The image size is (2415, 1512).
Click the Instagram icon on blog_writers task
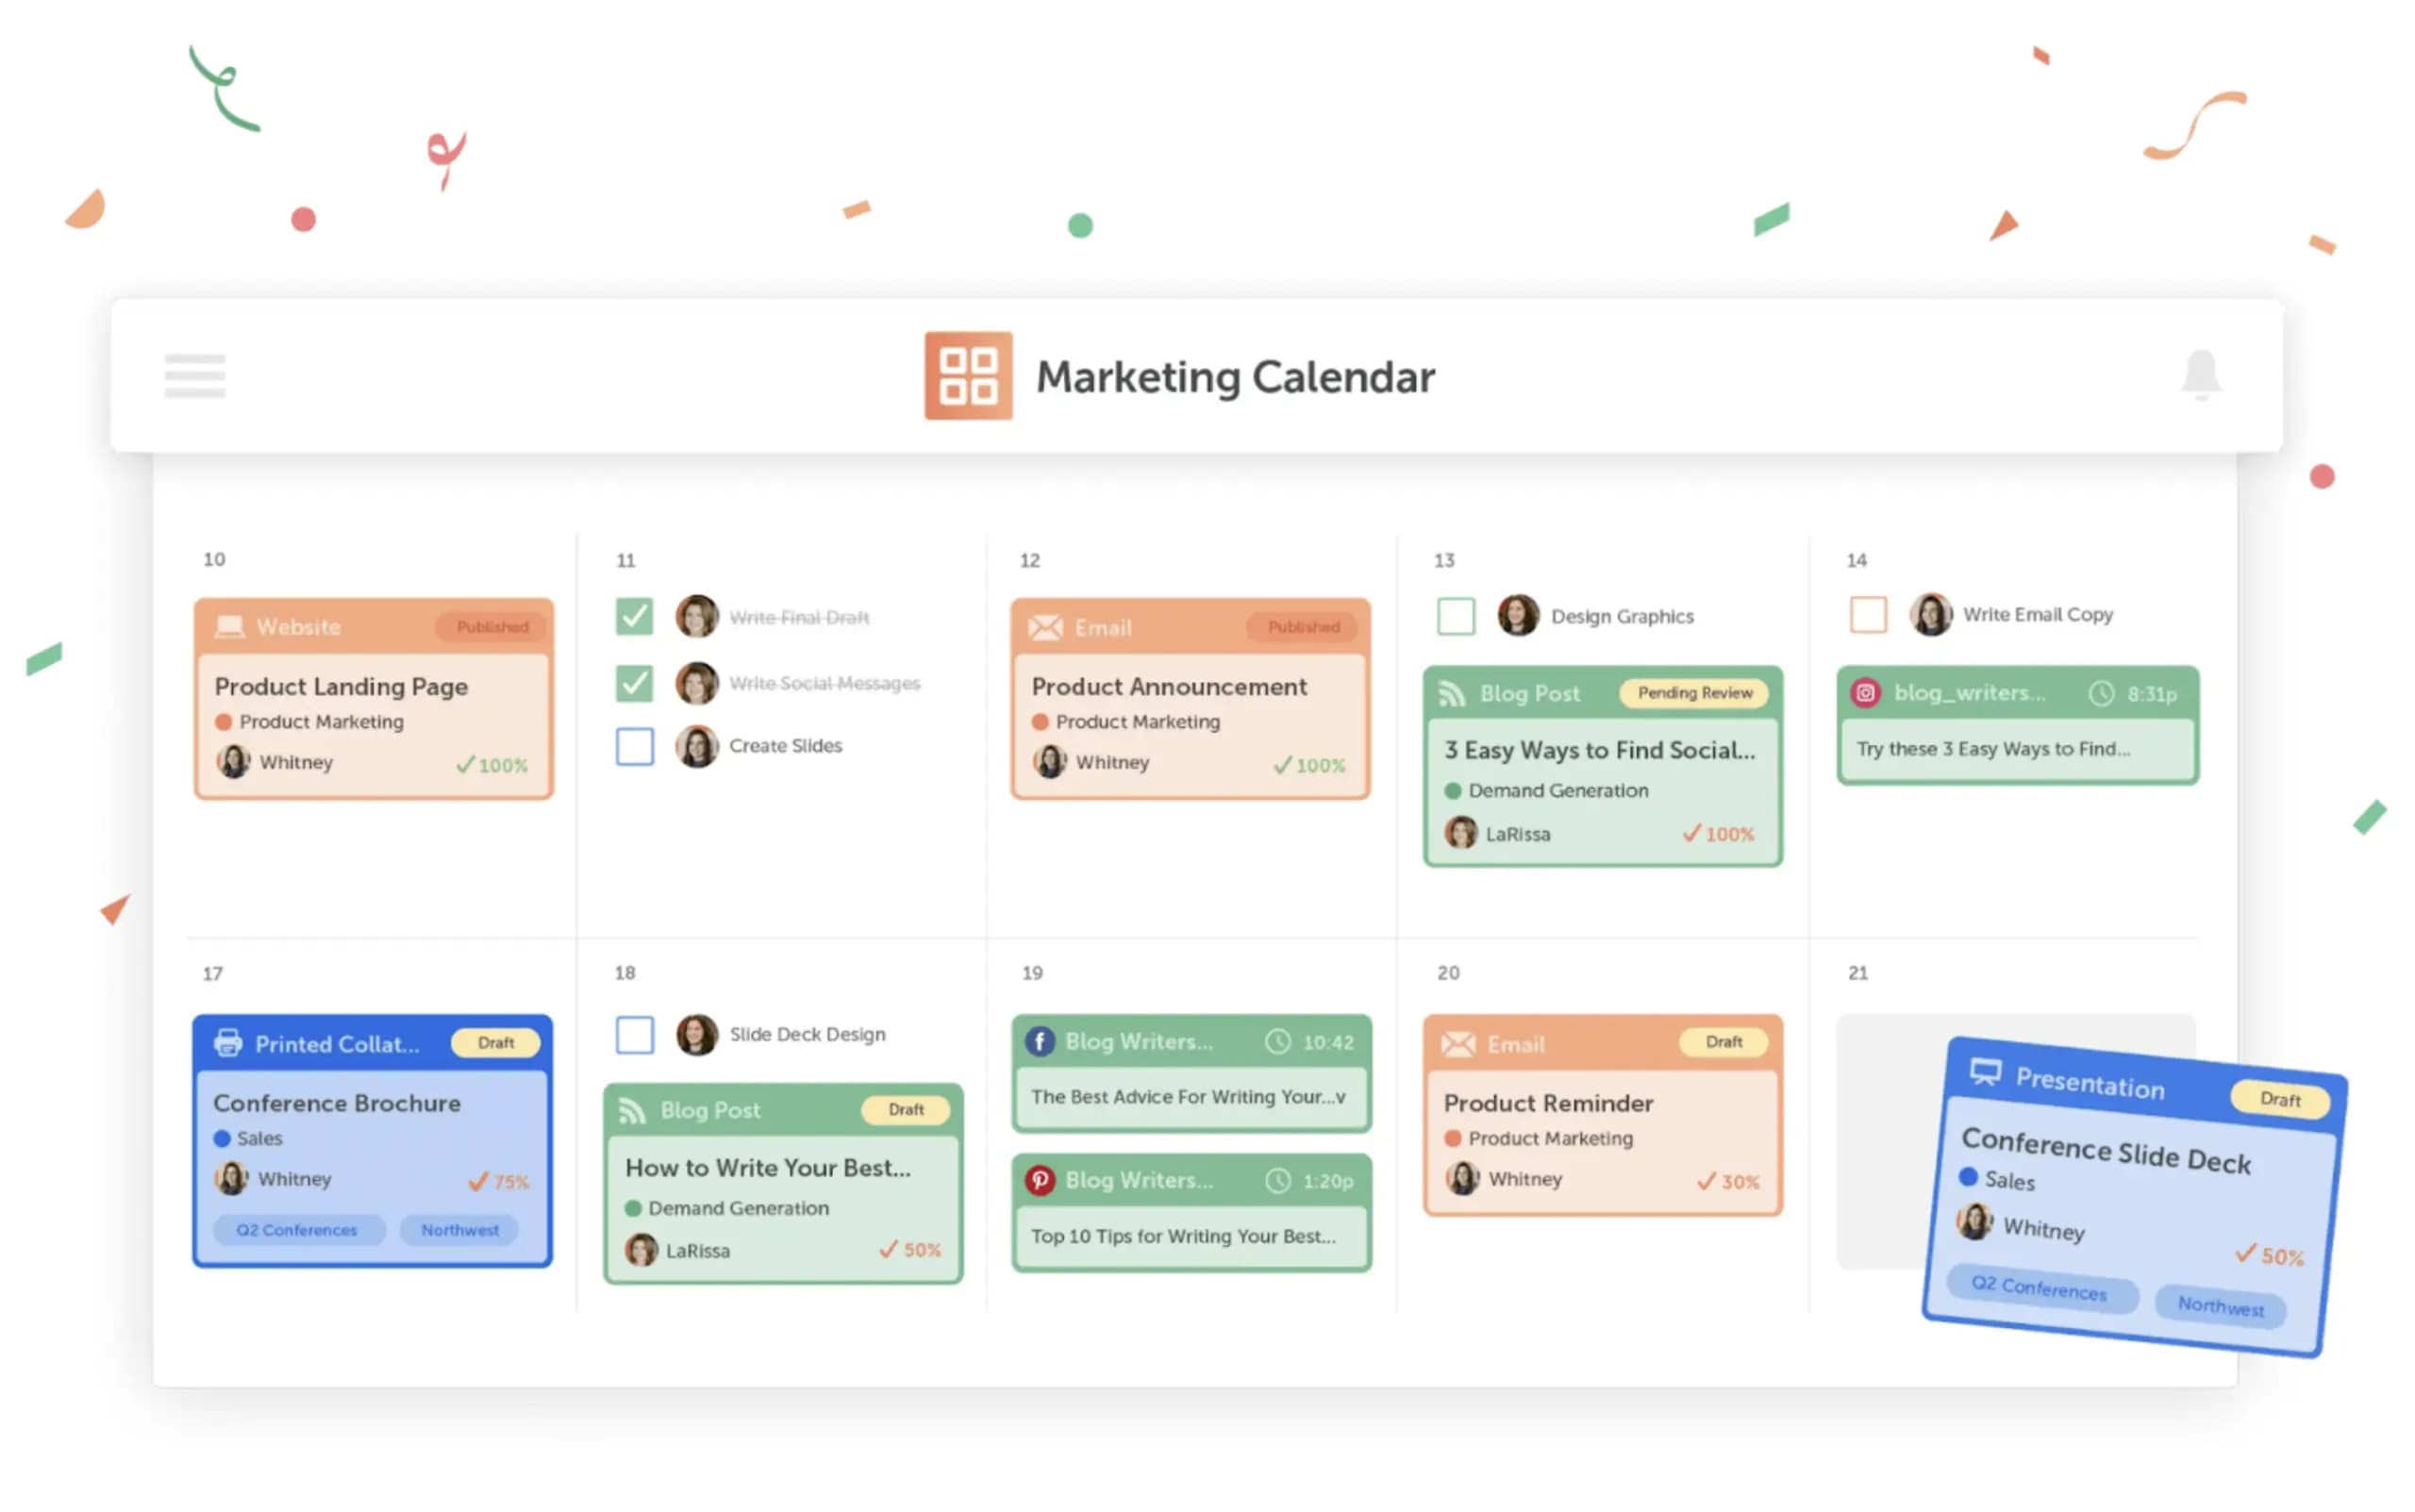point(1866,692)
